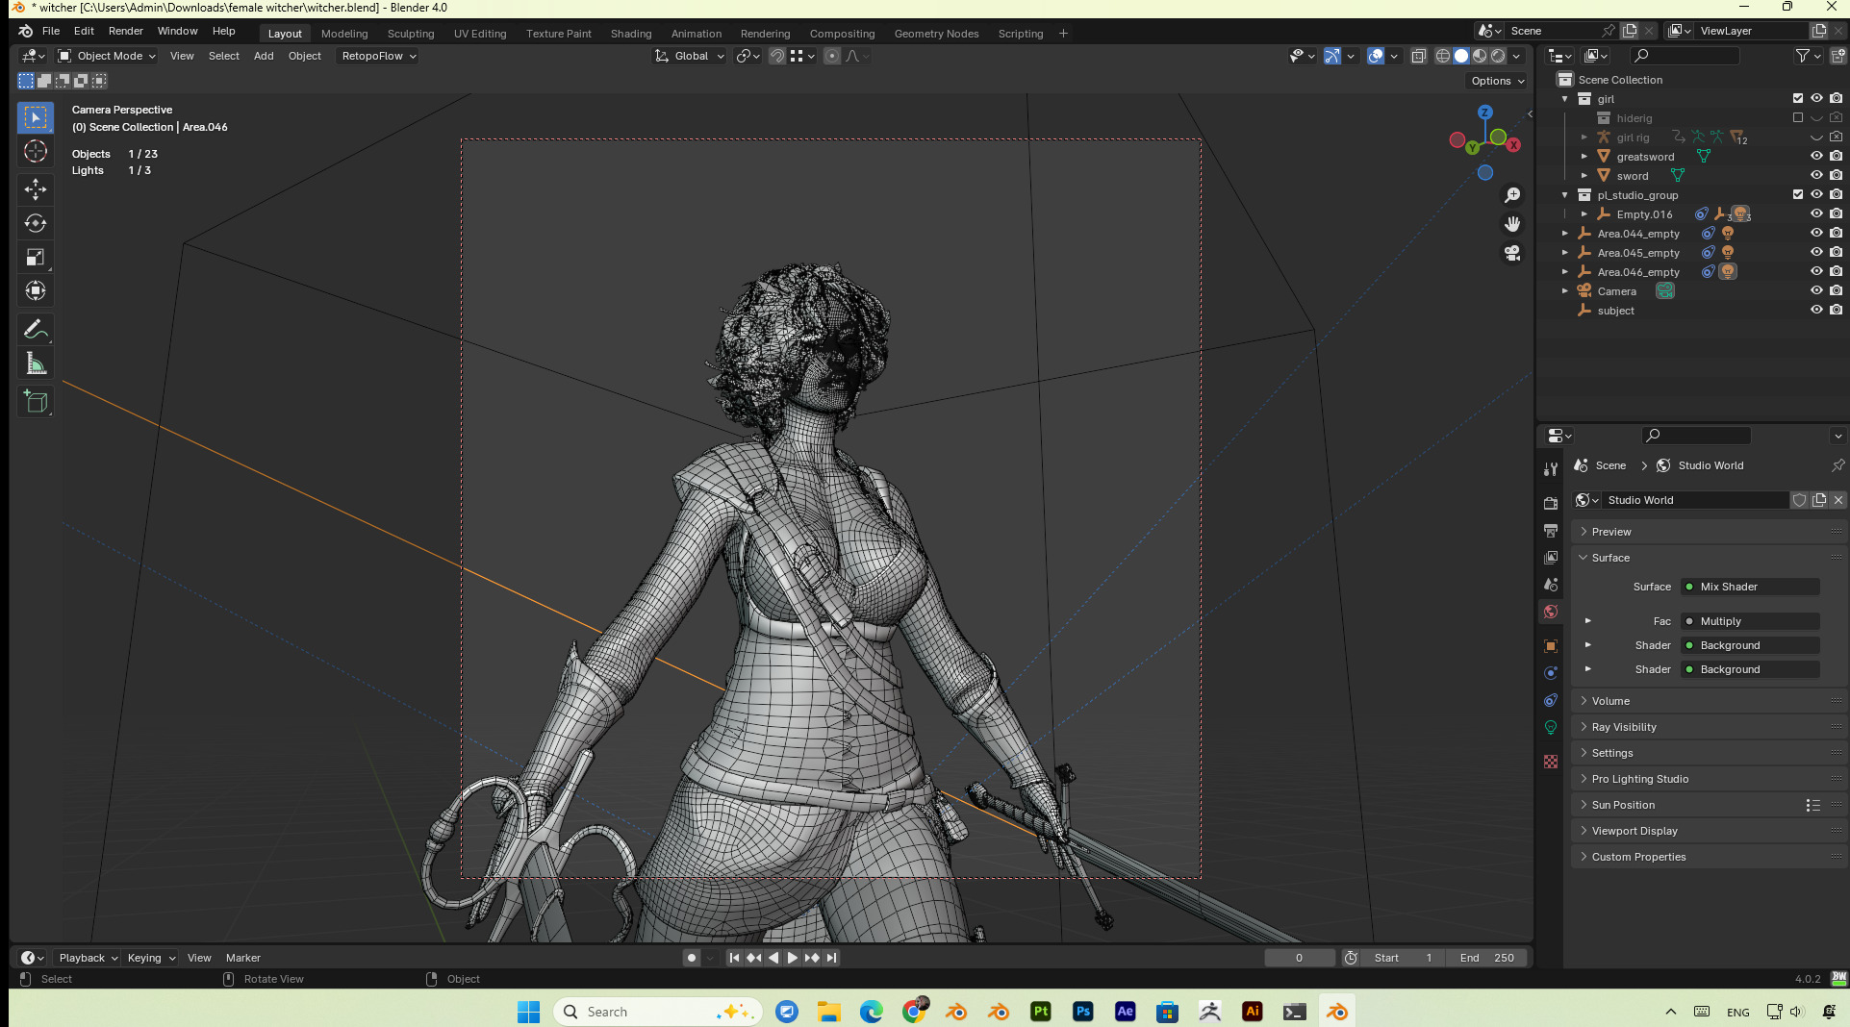Open the Render menu
Image resolution: width=1850 pixels, height=1027 pixels.
click(125, 31)
